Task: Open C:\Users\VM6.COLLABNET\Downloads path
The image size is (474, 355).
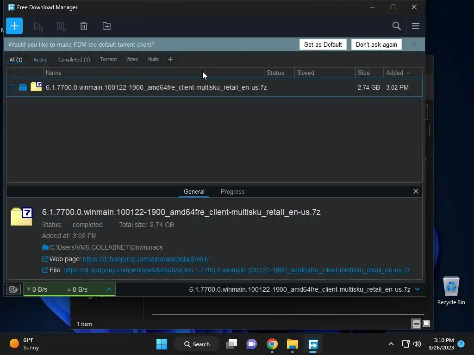Action: tap(106, 247)
